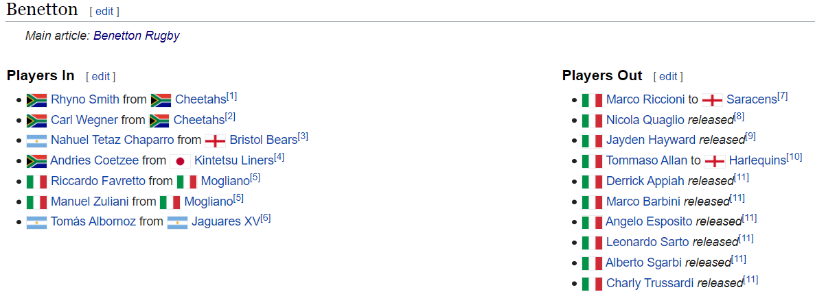
Task: Edit the Players Out section
Action: [668, 76]
